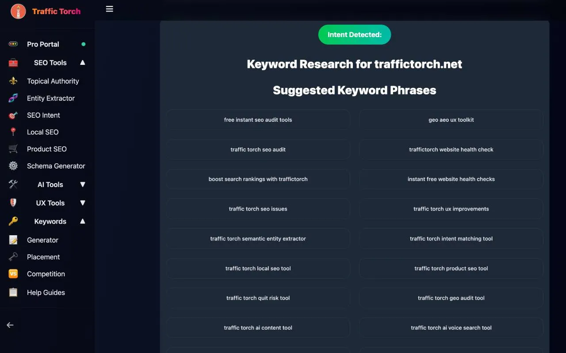The width and height of the screenshot is (566, 353).
Task: Click the UX Tools shield icon
Action: tap(13, 203)
